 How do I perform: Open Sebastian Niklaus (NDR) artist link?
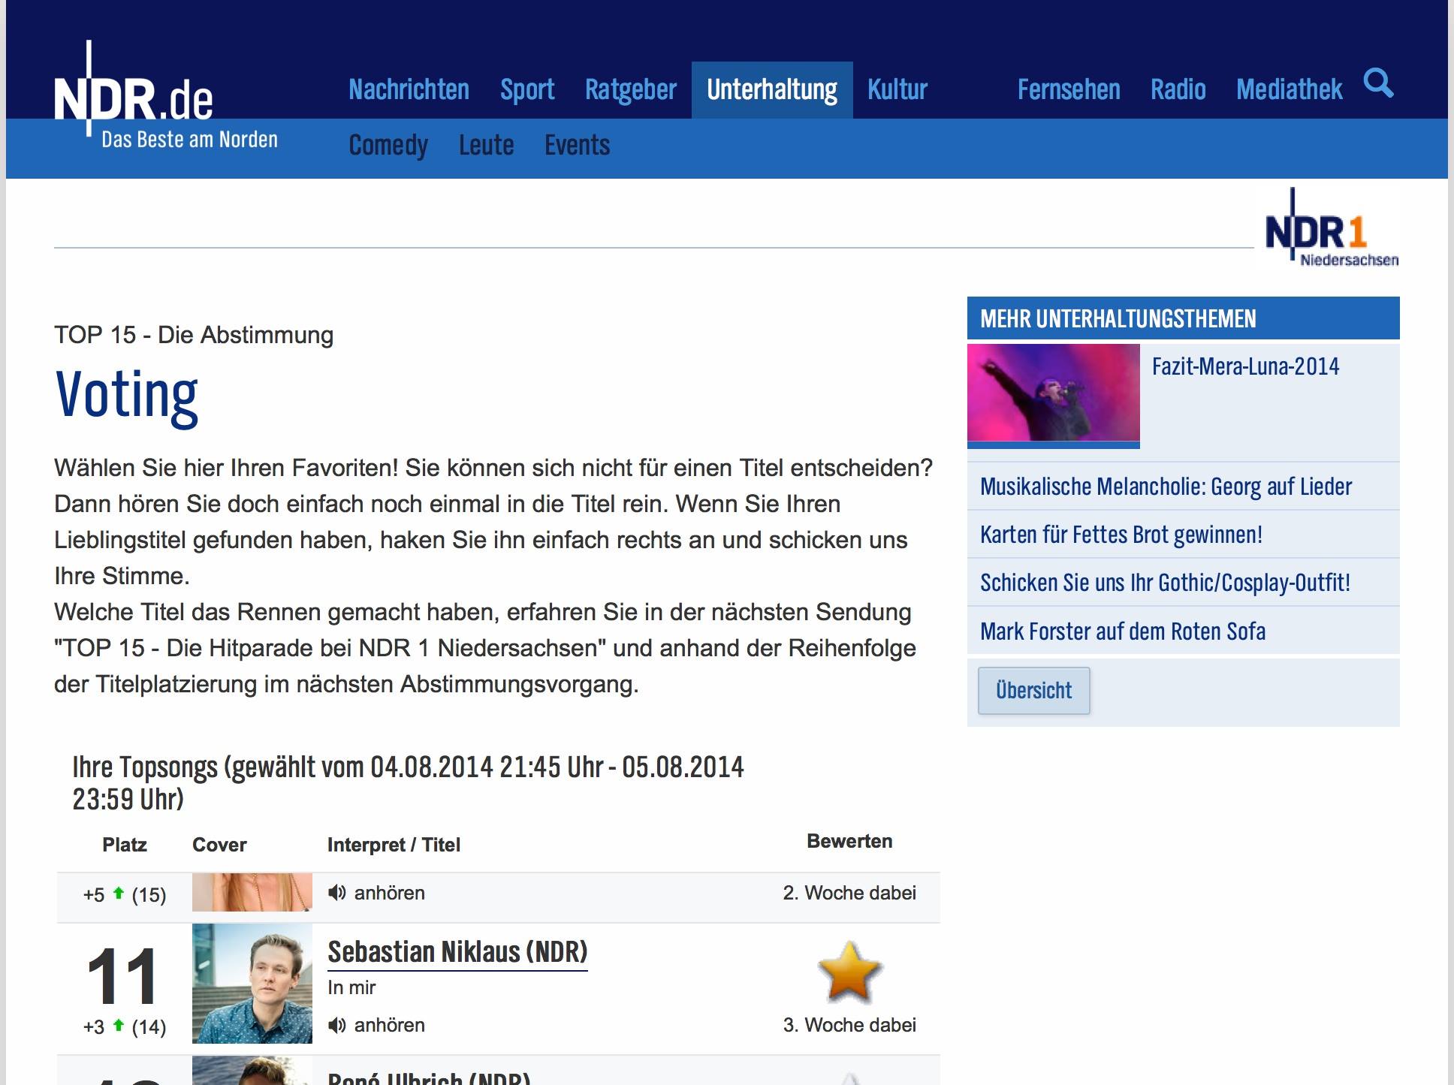point(457,952)
